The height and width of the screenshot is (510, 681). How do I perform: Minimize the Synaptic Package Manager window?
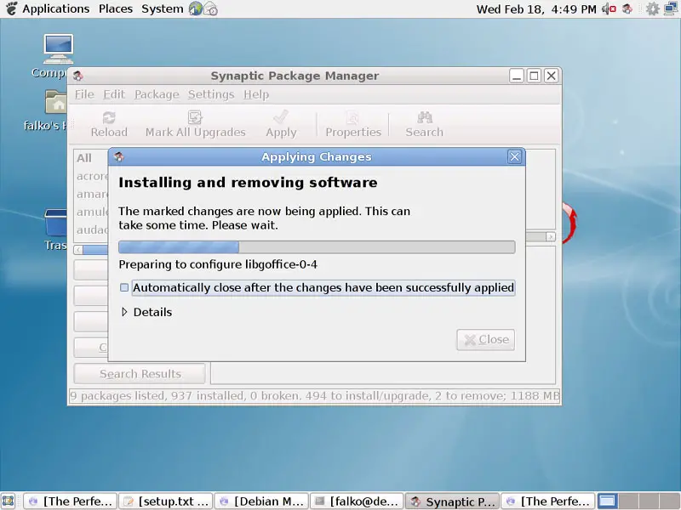tap(516, 76)
